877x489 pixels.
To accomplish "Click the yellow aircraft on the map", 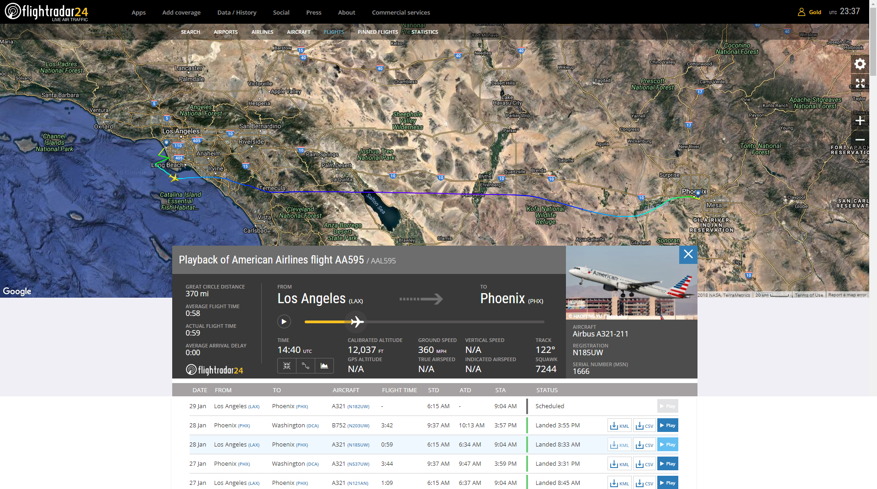I will click(174, 177).
